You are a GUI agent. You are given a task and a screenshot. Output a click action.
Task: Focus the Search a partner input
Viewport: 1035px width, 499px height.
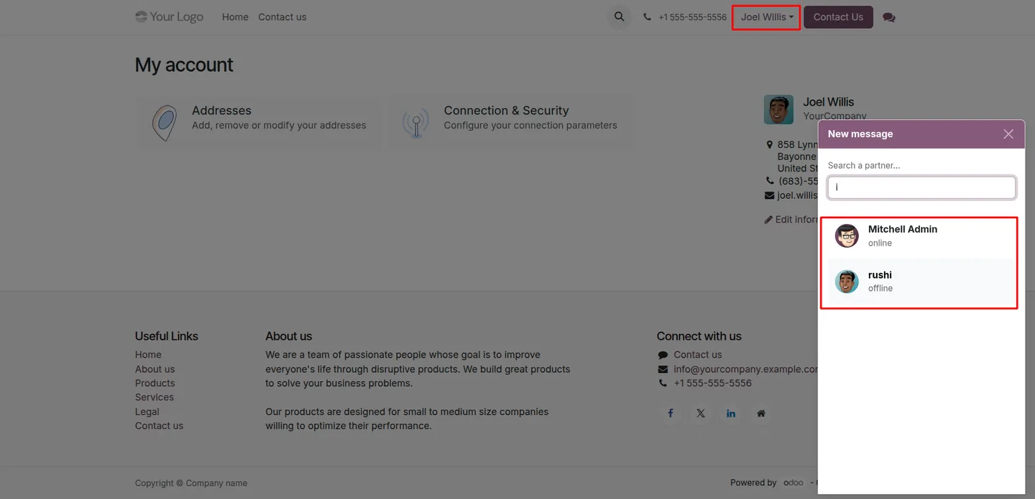(921, 187)
